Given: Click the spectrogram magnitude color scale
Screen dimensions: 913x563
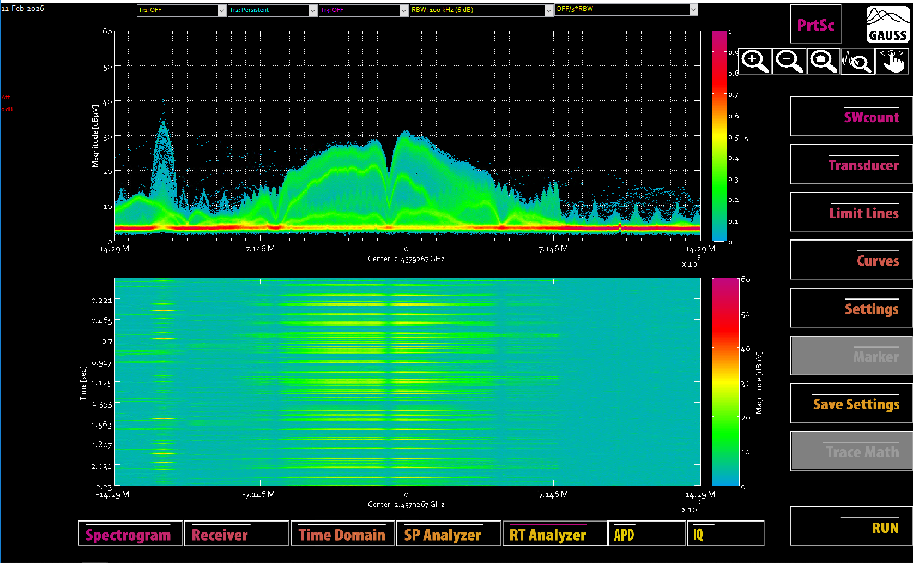Looking at the screenshot, I should click(x=725, y=382).
